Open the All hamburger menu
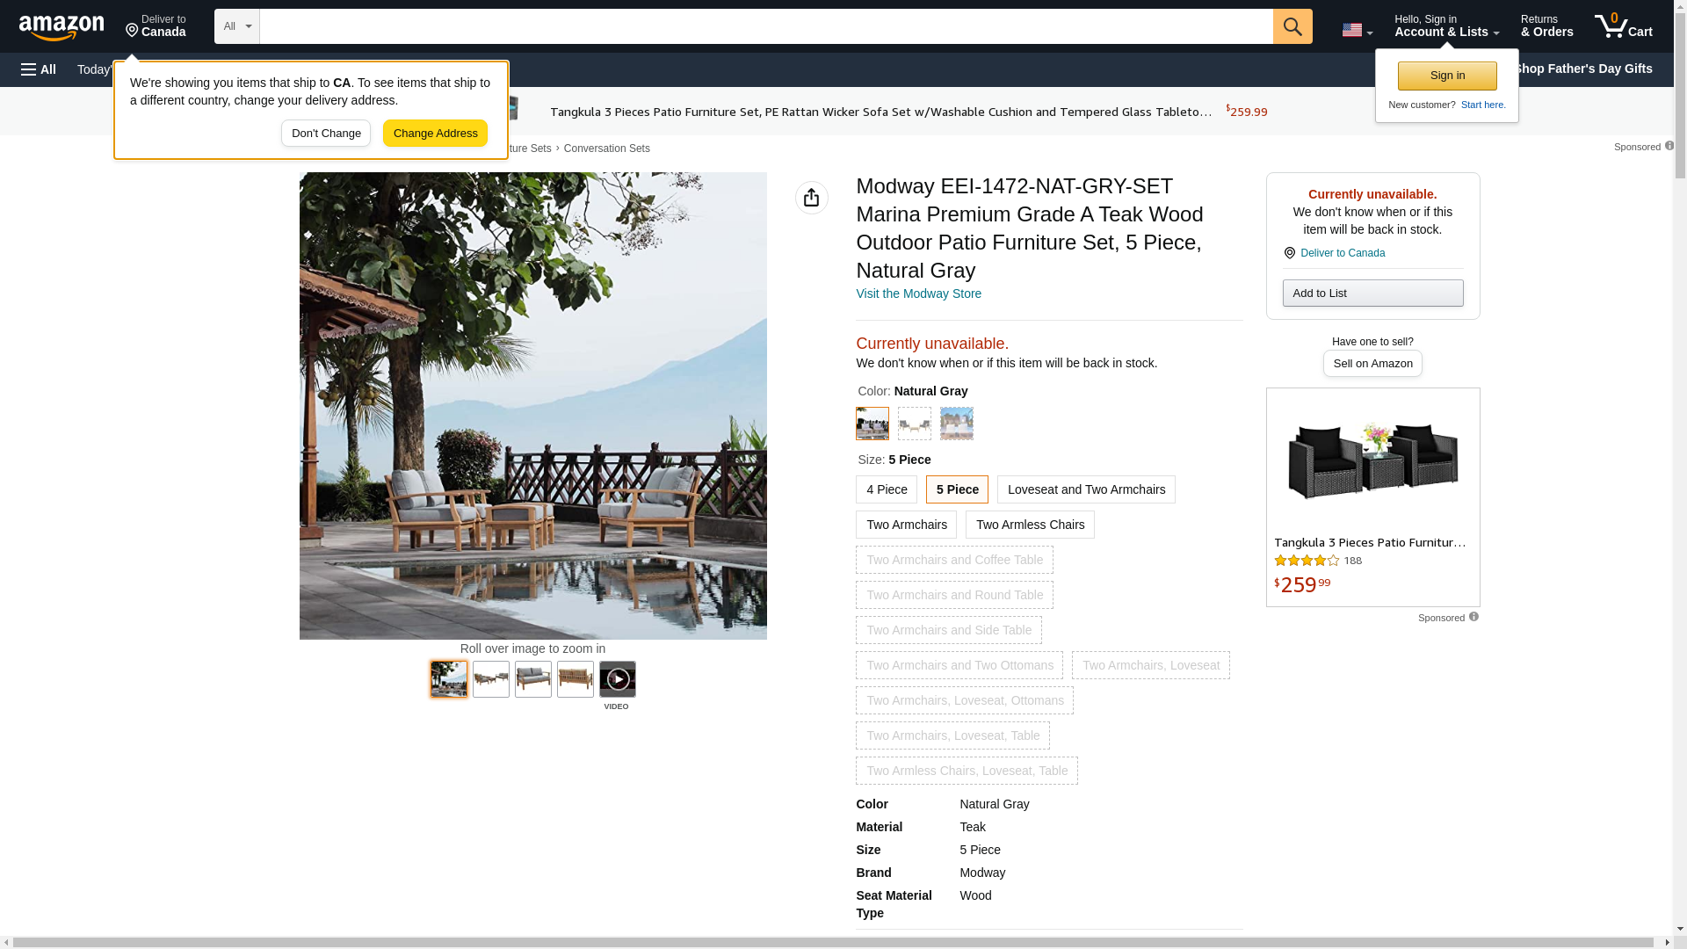 tap(39, 69)
